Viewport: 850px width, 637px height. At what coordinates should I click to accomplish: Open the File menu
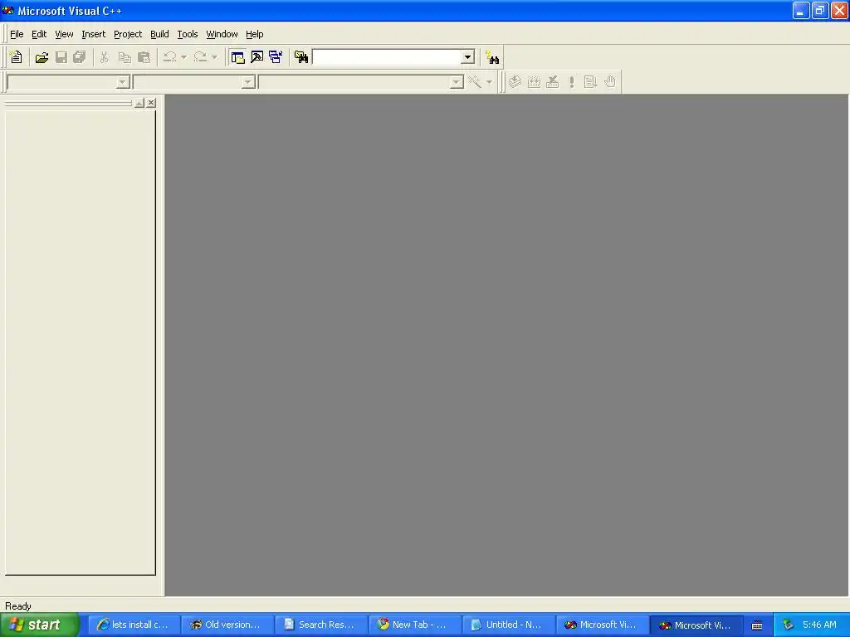[x=17, y=34]
